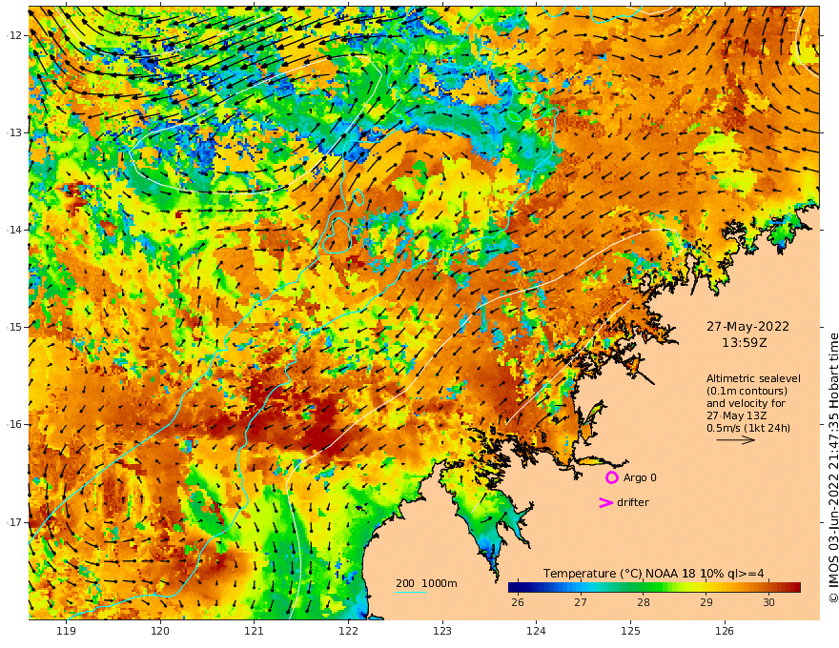The width and height of the screenshot is (839, 648).
Task: Click longitude axis label 121
Action: (x=255, y=631)
